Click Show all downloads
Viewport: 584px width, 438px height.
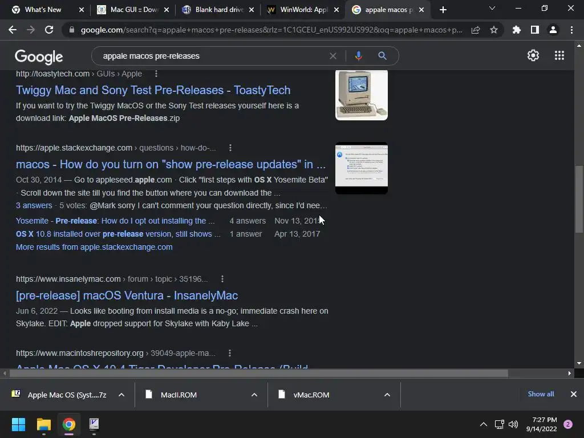pos(541,394)
